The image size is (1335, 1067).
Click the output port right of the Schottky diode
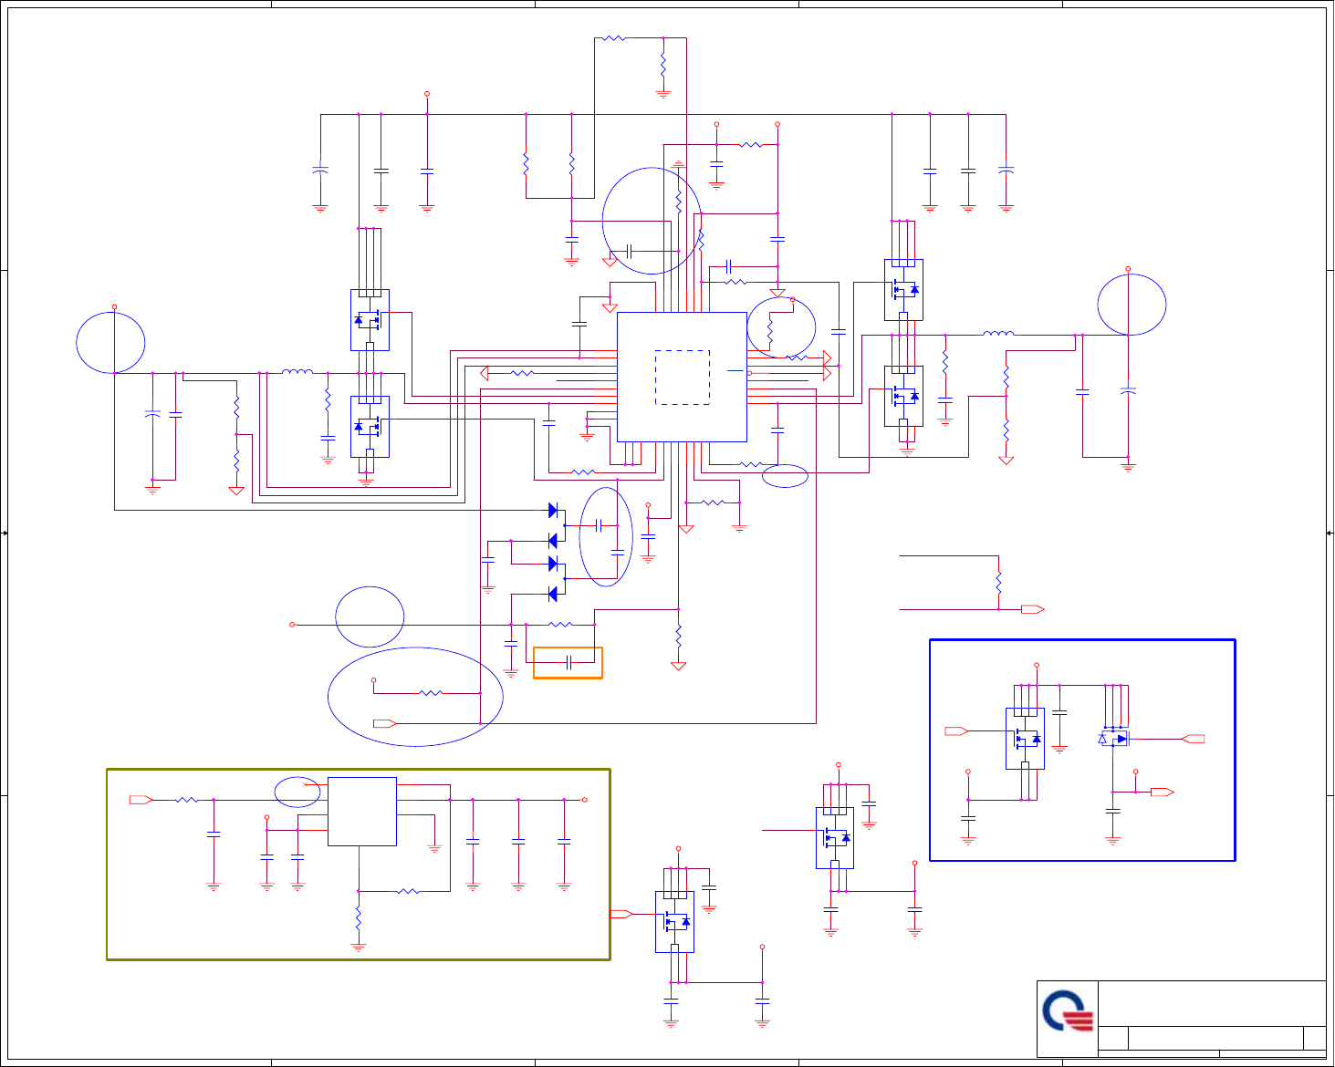pyautogui.click(x=1194, y=739)
